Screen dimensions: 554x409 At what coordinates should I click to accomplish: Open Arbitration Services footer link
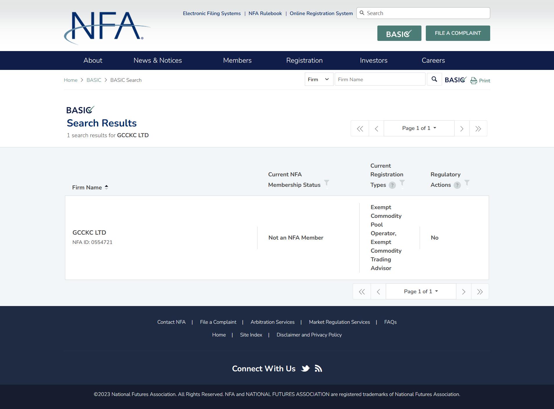pos(273,322)
